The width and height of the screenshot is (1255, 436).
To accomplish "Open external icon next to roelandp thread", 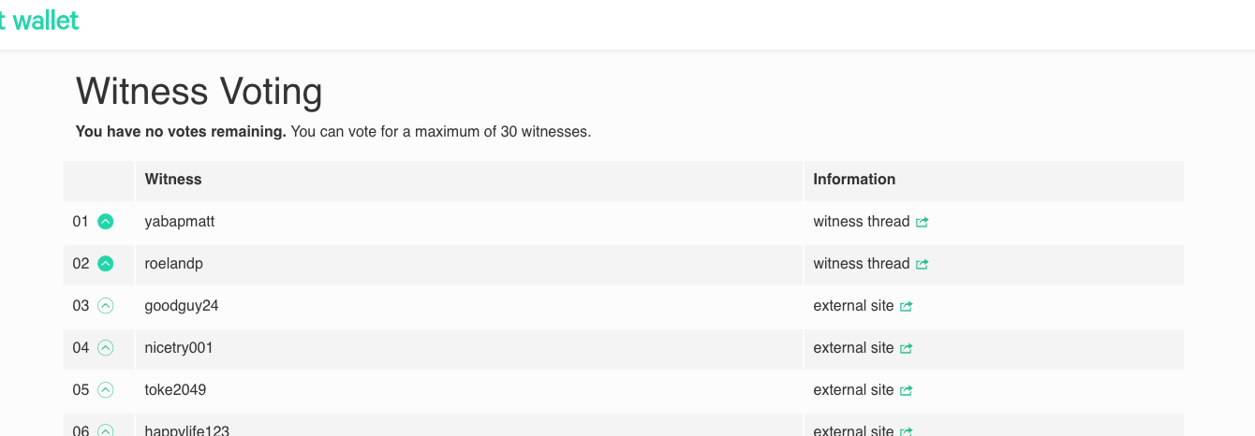I will tap(922, 265).
